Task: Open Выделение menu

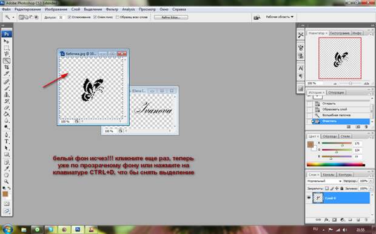Action: [x=93, y=9]
